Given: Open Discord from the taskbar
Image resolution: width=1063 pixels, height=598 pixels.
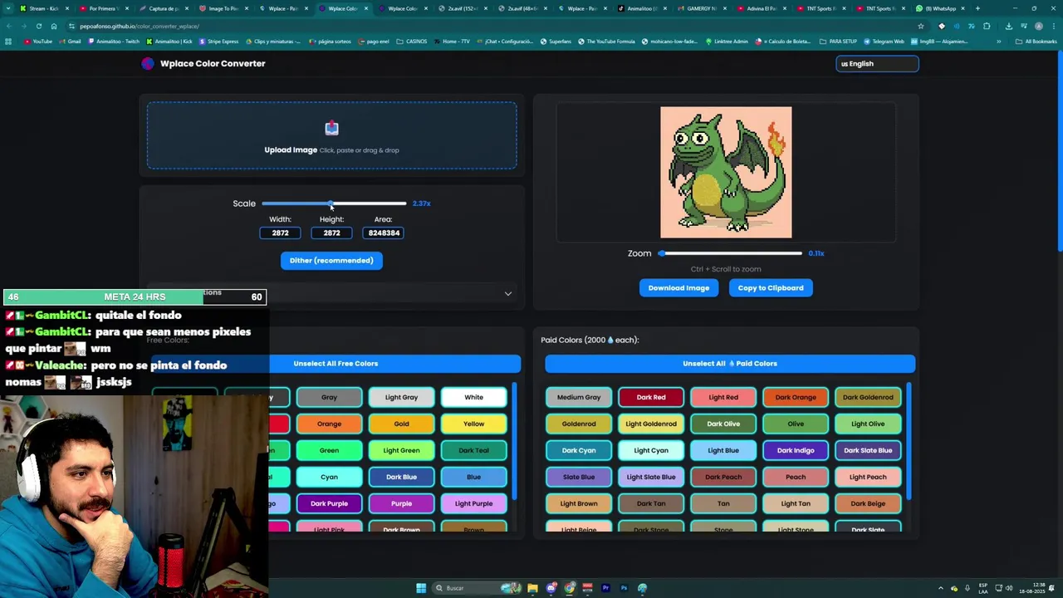Looking at the screenshot, I should point(551,588).
